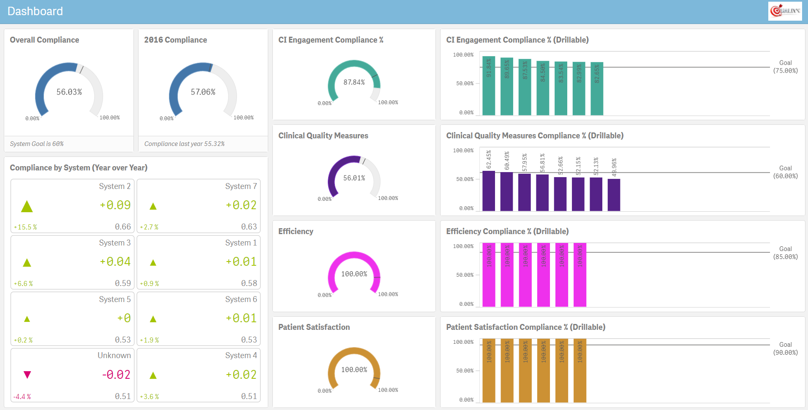Click the 'Efficiency Compliance % (Drillable)' title
This screenshot has width=808, height=410.
click(507, 232)
